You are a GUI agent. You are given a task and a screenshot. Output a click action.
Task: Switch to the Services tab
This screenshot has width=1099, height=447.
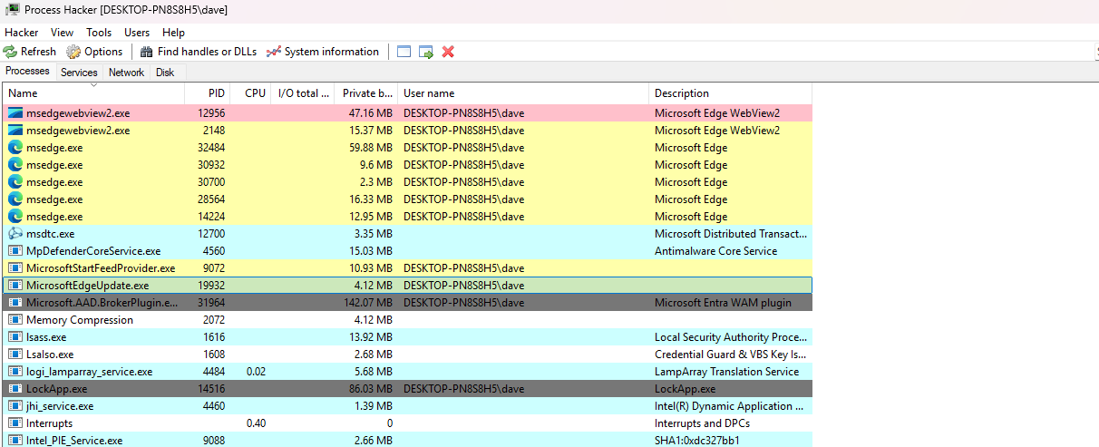pyautogui.click(x=79, y=73)
